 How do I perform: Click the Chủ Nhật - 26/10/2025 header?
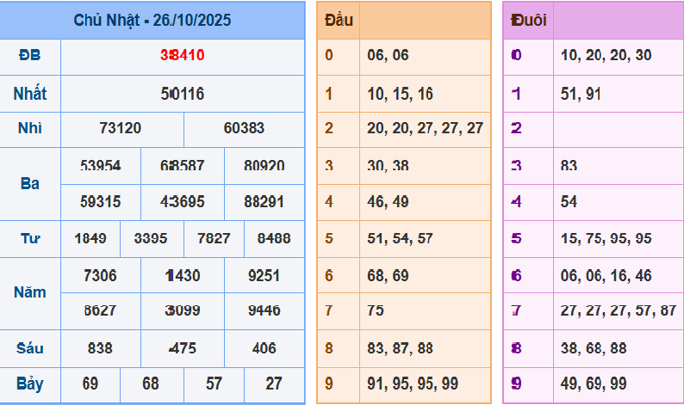(x=152, y=20)
